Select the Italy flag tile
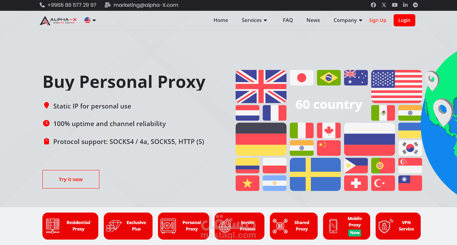 302,130
